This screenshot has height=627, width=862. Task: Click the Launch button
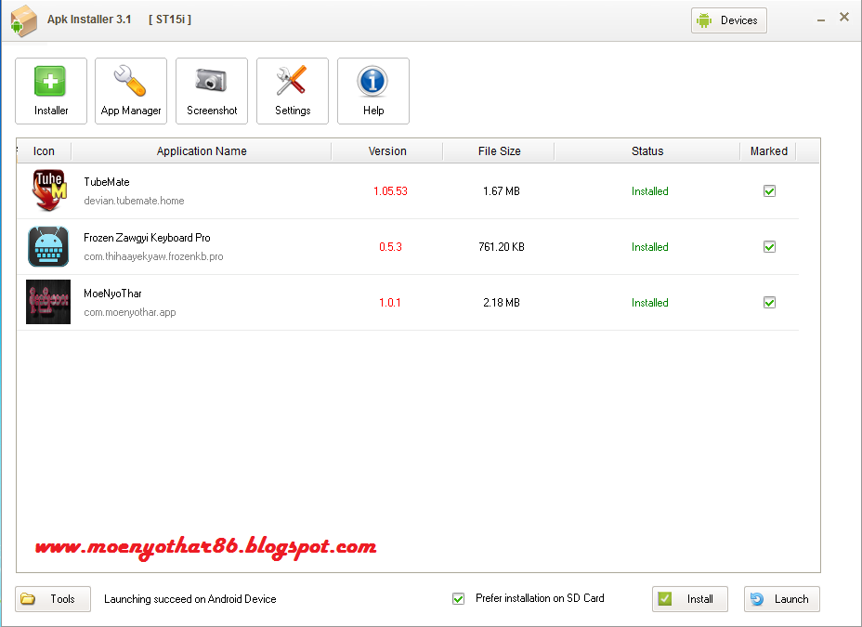[782, 599]
